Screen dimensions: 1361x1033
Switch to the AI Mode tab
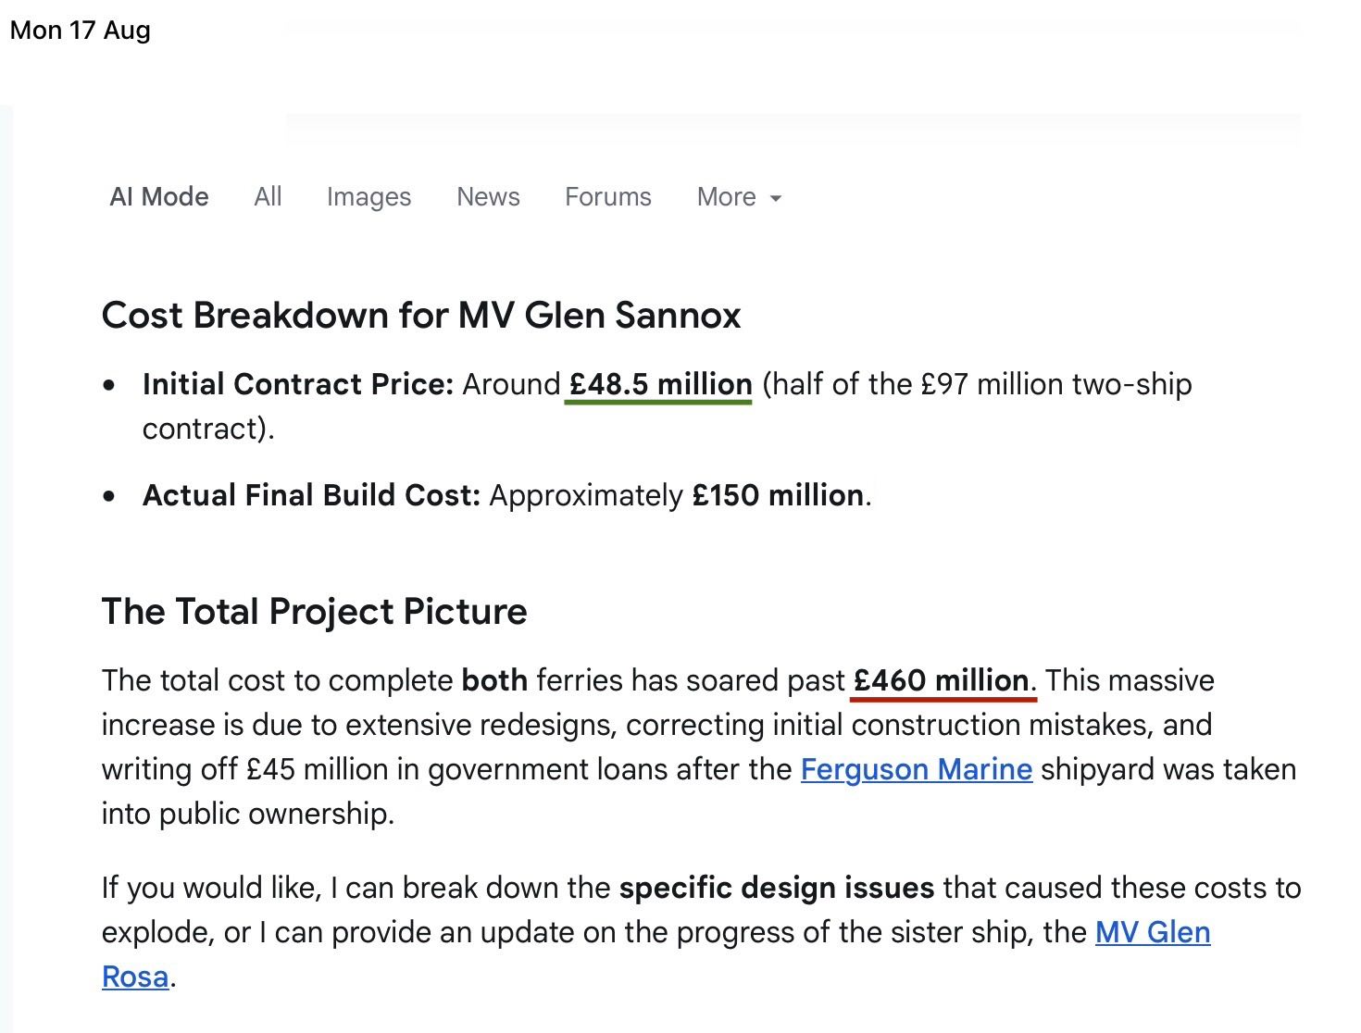[x=159, y=197]
